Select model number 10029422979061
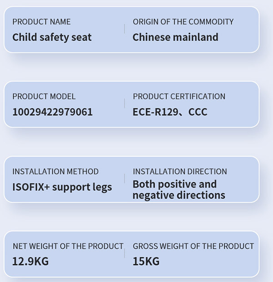The width and height of the screenshot is (273, 282). point(52,112)
